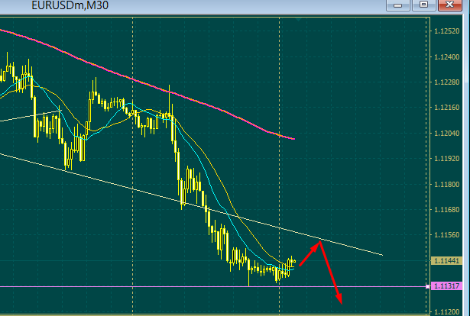Click the 1.11560 price scale value

point(446,235)
